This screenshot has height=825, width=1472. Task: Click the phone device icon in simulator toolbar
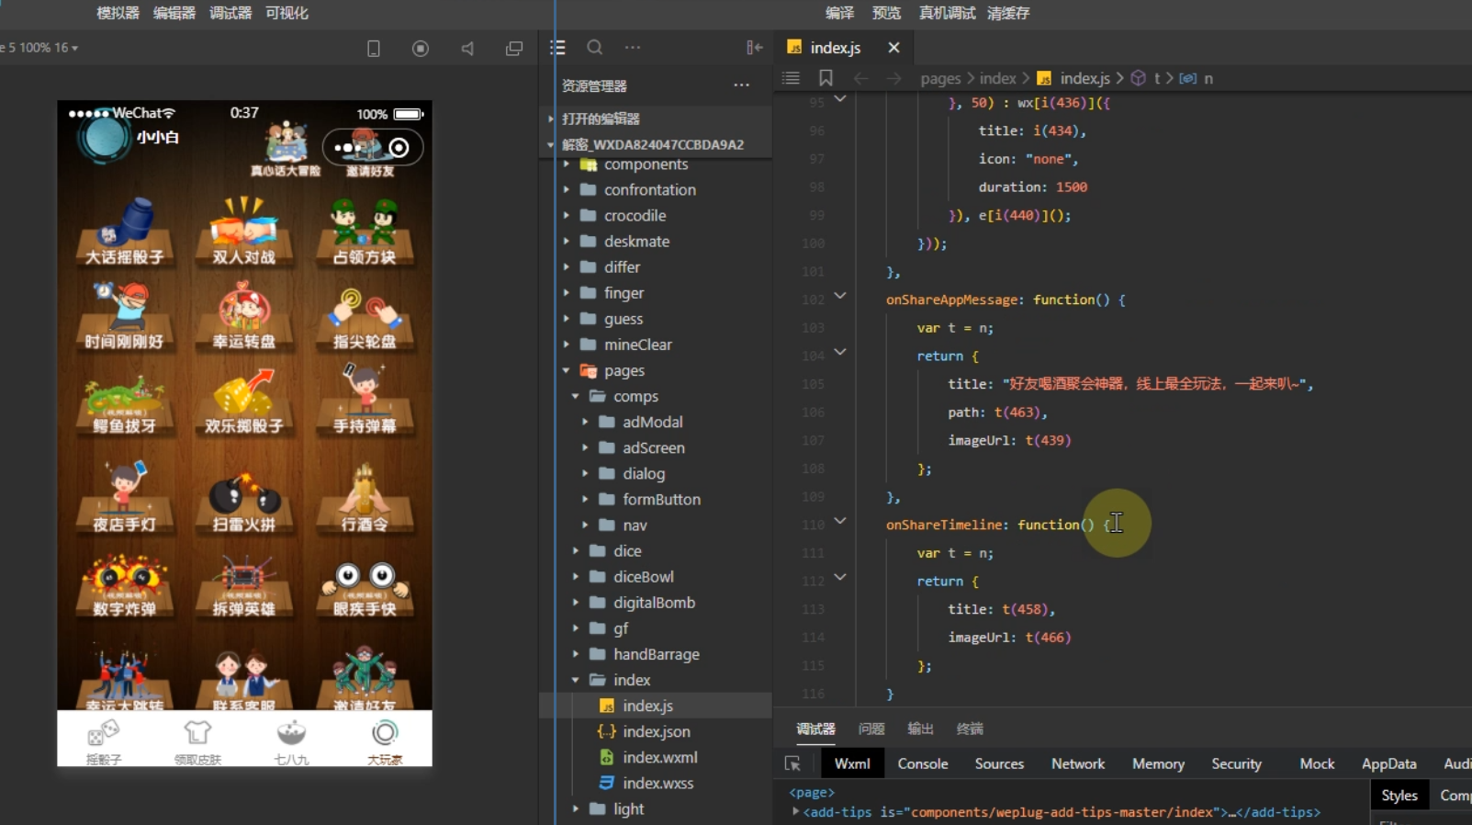click(374, 49)
